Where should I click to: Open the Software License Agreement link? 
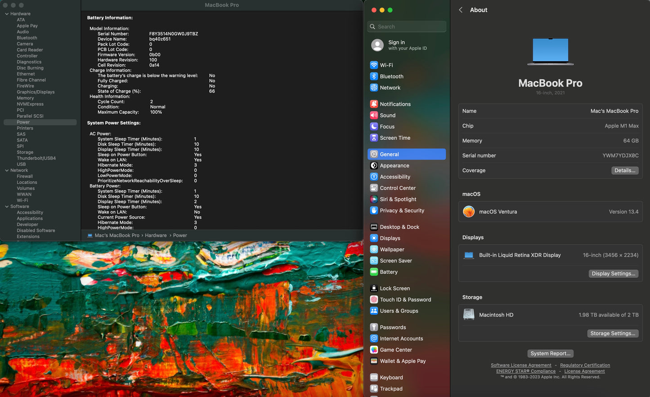(521, 365)
